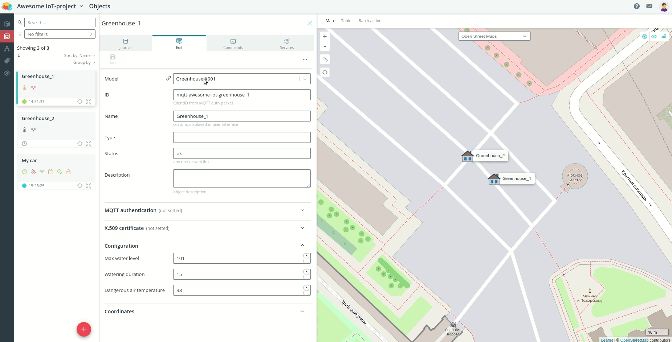Expand the X.509 certificate section
The width and height of the screenshot is (672, 342).
(207, 228)
